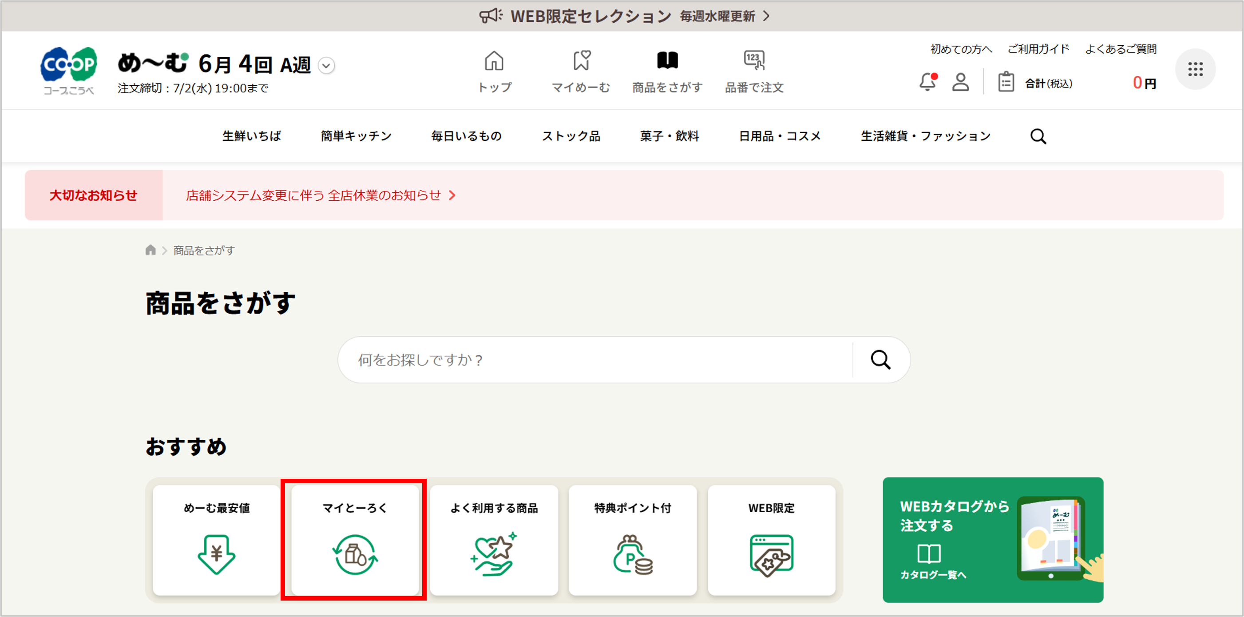1244x617 pixels.
Task: Select 商品をさがす book icon
Action: pyautogui.click(x=667, y=61)
